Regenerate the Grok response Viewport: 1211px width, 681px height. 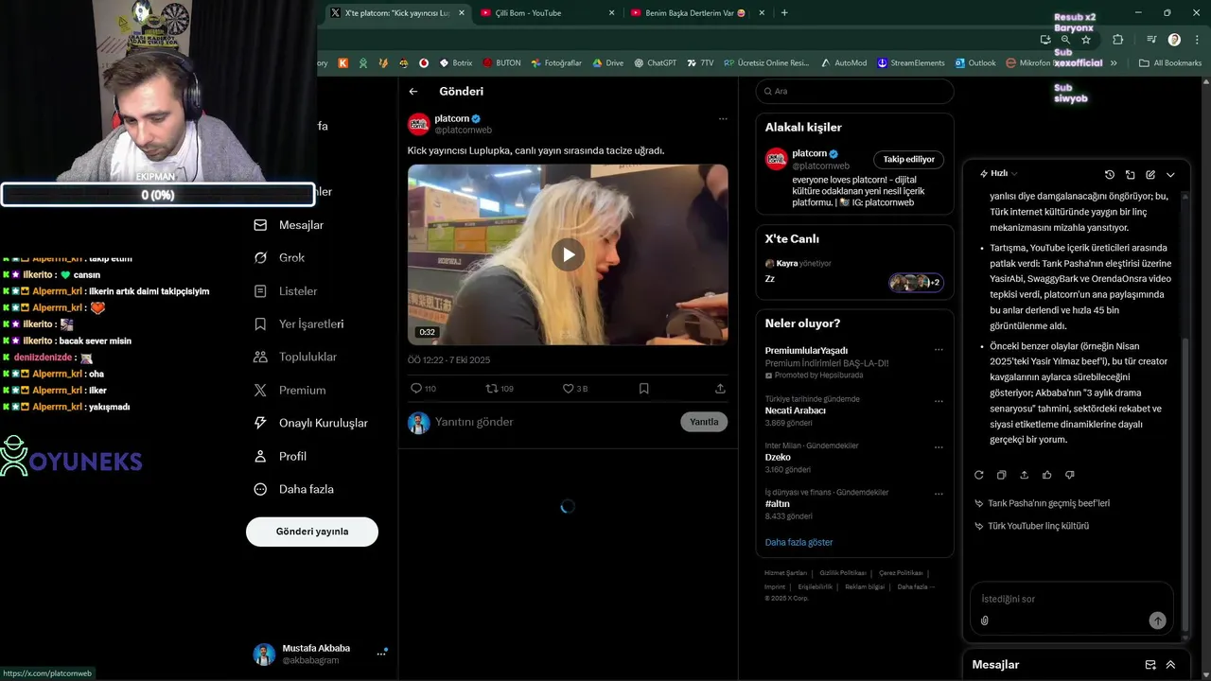(x=979, y=475)
